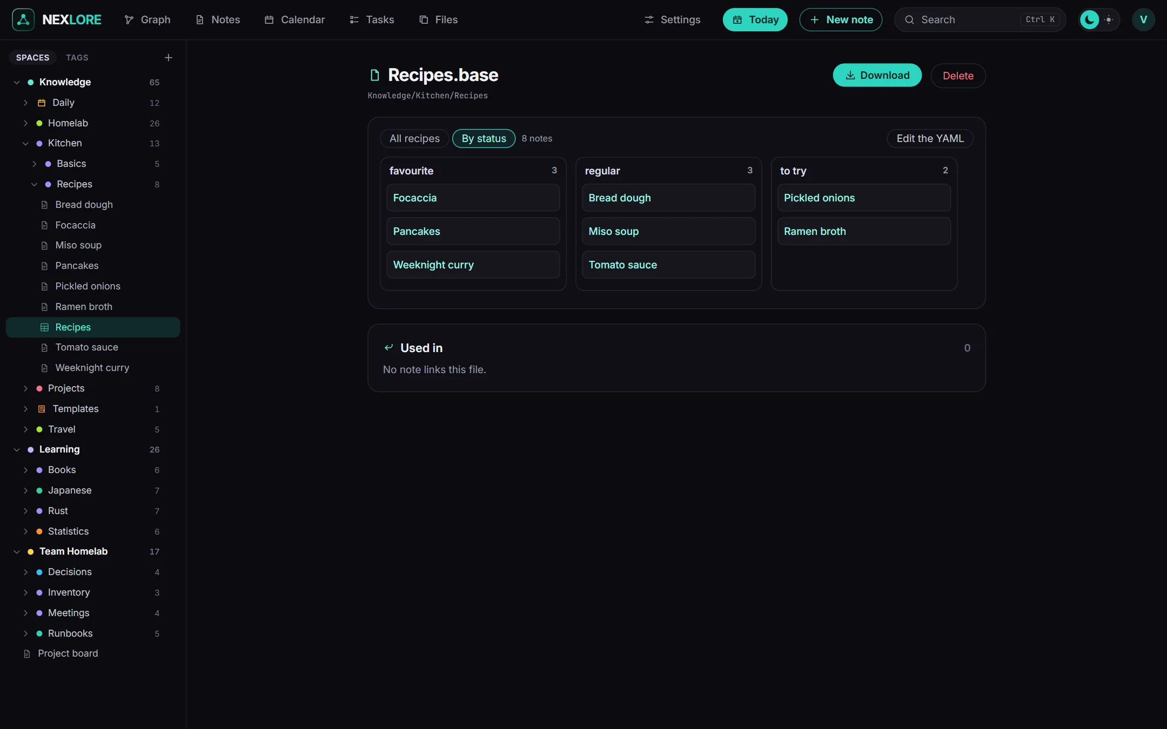The image size is (1167, 729).
Task: Switch to dark mode moon toggle
Action: pyautogui.click(x=1089, y=19)
